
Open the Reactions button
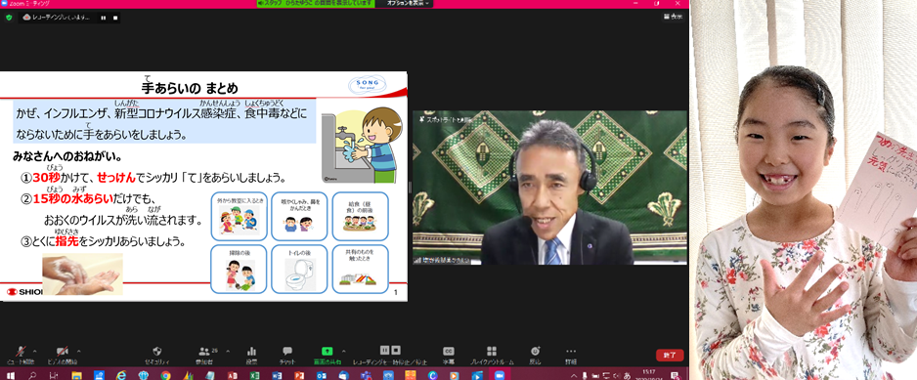pyautogui.click(x=535, y=355)
